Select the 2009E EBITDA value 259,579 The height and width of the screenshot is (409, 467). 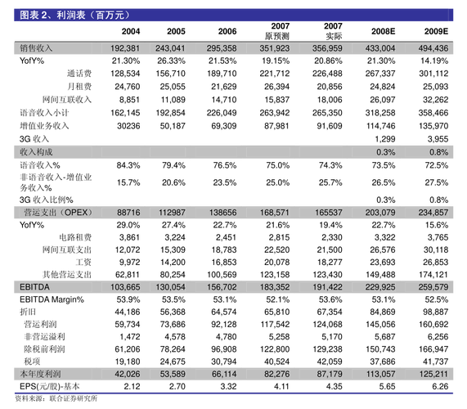pyautogui.click(x=433, y=287)
